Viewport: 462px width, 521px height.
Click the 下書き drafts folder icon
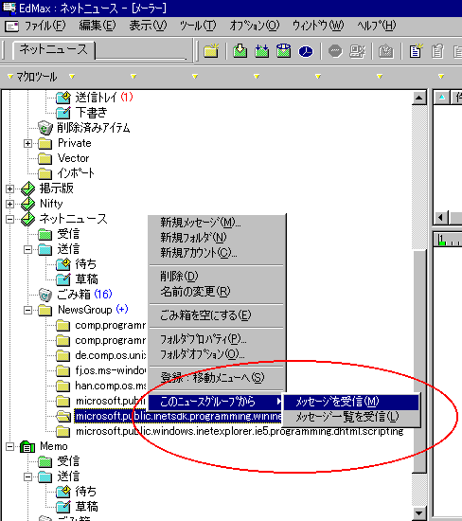point(63,113)
